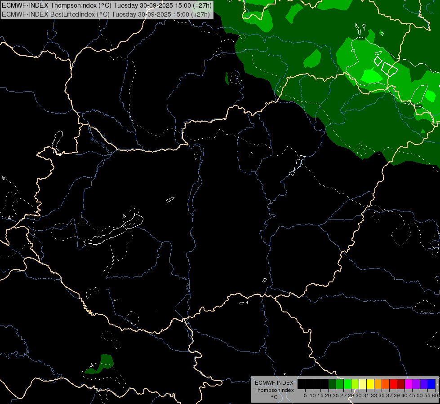440x404 pixels.
Task: Click the ThompsonIndex title line at top
Action: click(x=107, y=5)
